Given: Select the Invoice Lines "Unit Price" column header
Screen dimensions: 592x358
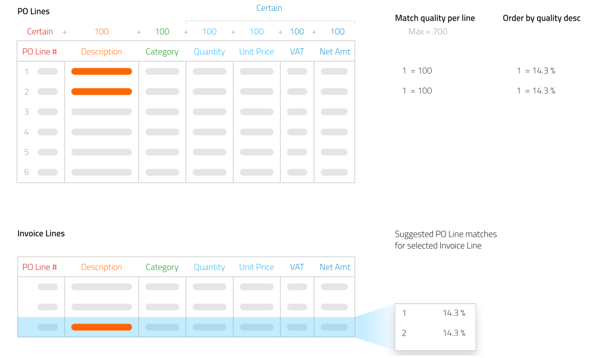Looking at the screenshot, I should (x=256, y=267).
